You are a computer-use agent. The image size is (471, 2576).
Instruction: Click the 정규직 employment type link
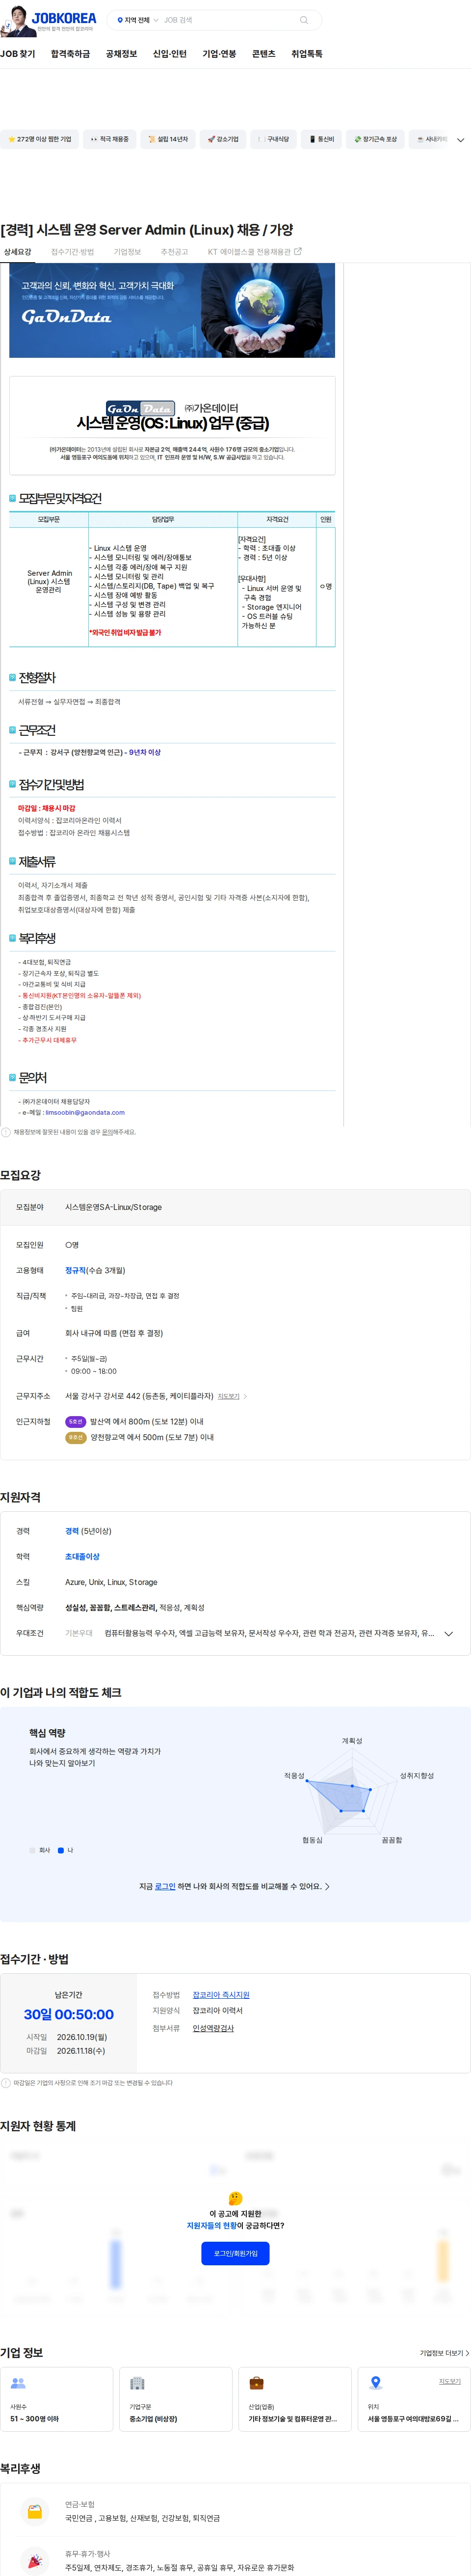75,1270
